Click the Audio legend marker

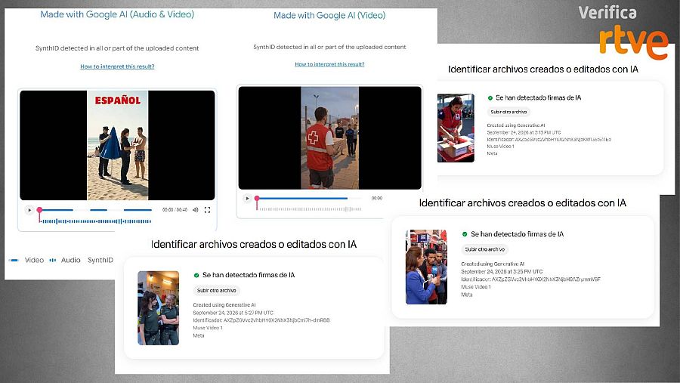[53, 261]
